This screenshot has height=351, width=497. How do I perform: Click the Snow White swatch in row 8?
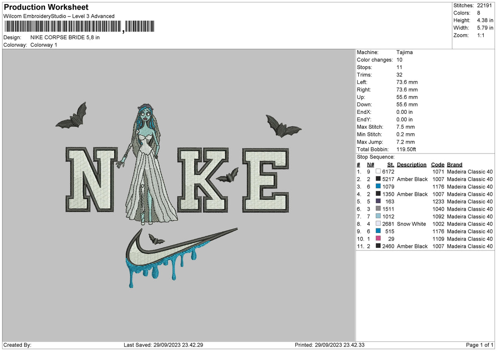pyautogui.click(x=378, y=224)
